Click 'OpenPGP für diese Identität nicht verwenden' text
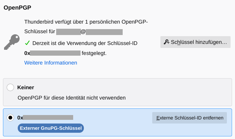Image resolution: width=235 pixels, height=139 pixels. [72, 98]
